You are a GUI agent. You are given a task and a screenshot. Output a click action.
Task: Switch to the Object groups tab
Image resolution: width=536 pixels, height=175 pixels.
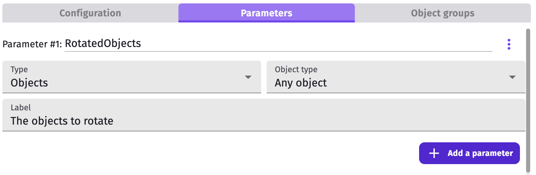[443, 13]
